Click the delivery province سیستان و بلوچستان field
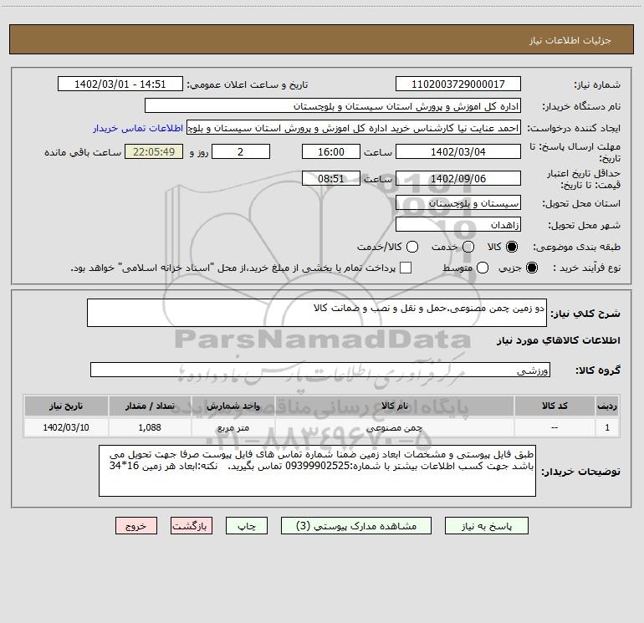This screenshot has width=644, height=623. (458, 203)
